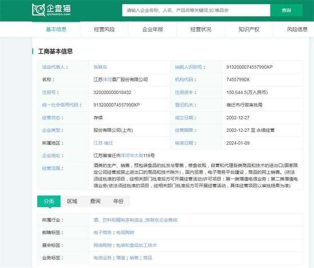The width and height of the screenshot is (314, 268).
Task: Click the 企查猫 logo icon
Action: coord(39,10)
